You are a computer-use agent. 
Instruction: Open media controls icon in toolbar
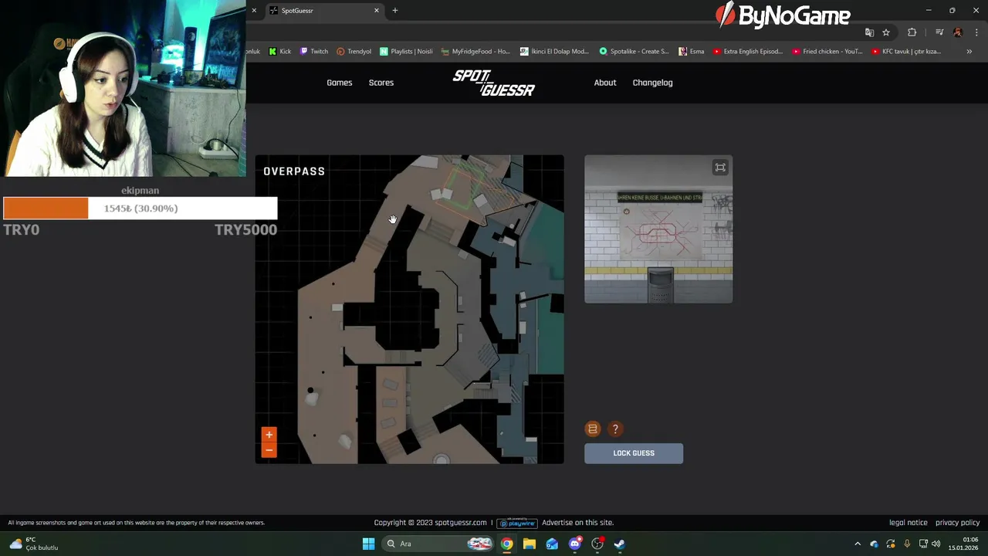[x=939, y=32]
